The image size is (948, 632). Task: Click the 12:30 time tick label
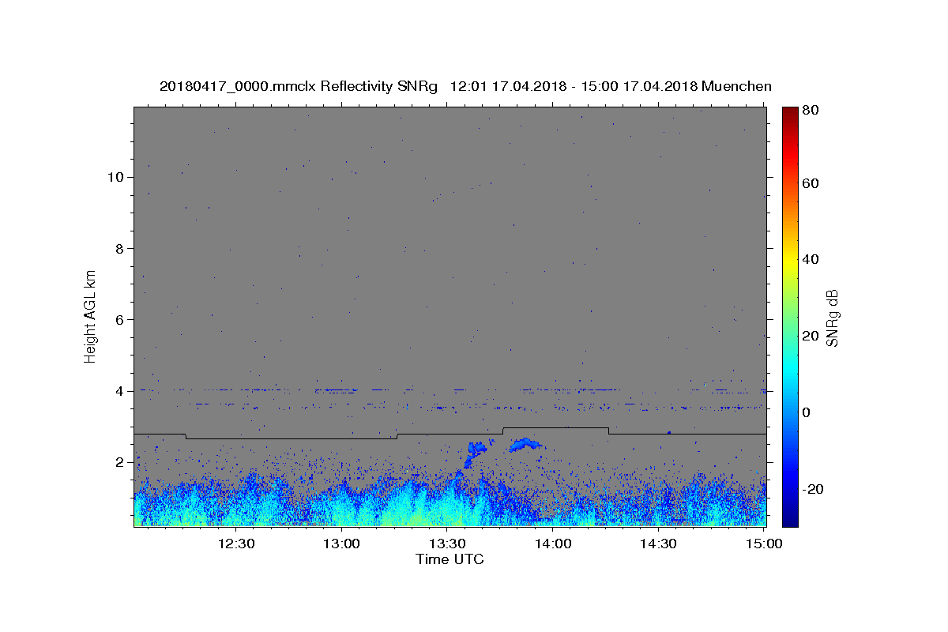click(235, 544)
